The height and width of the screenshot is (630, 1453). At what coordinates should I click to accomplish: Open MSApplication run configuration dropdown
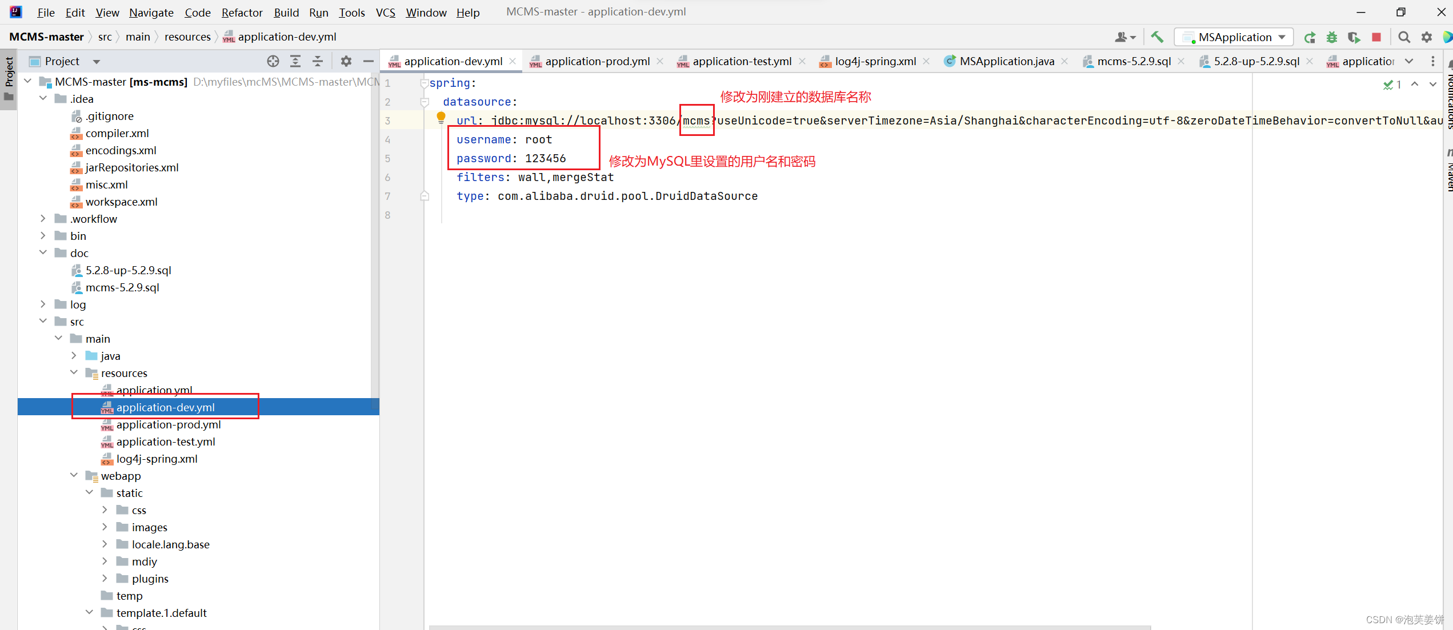tap(1234, 37)
